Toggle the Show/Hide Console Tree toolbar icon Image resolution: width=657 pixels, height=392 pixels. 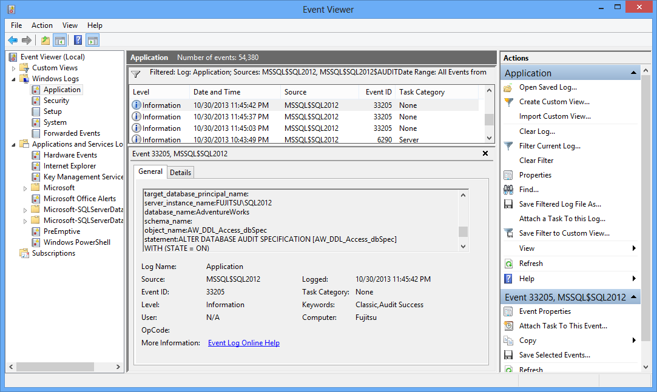60,41
